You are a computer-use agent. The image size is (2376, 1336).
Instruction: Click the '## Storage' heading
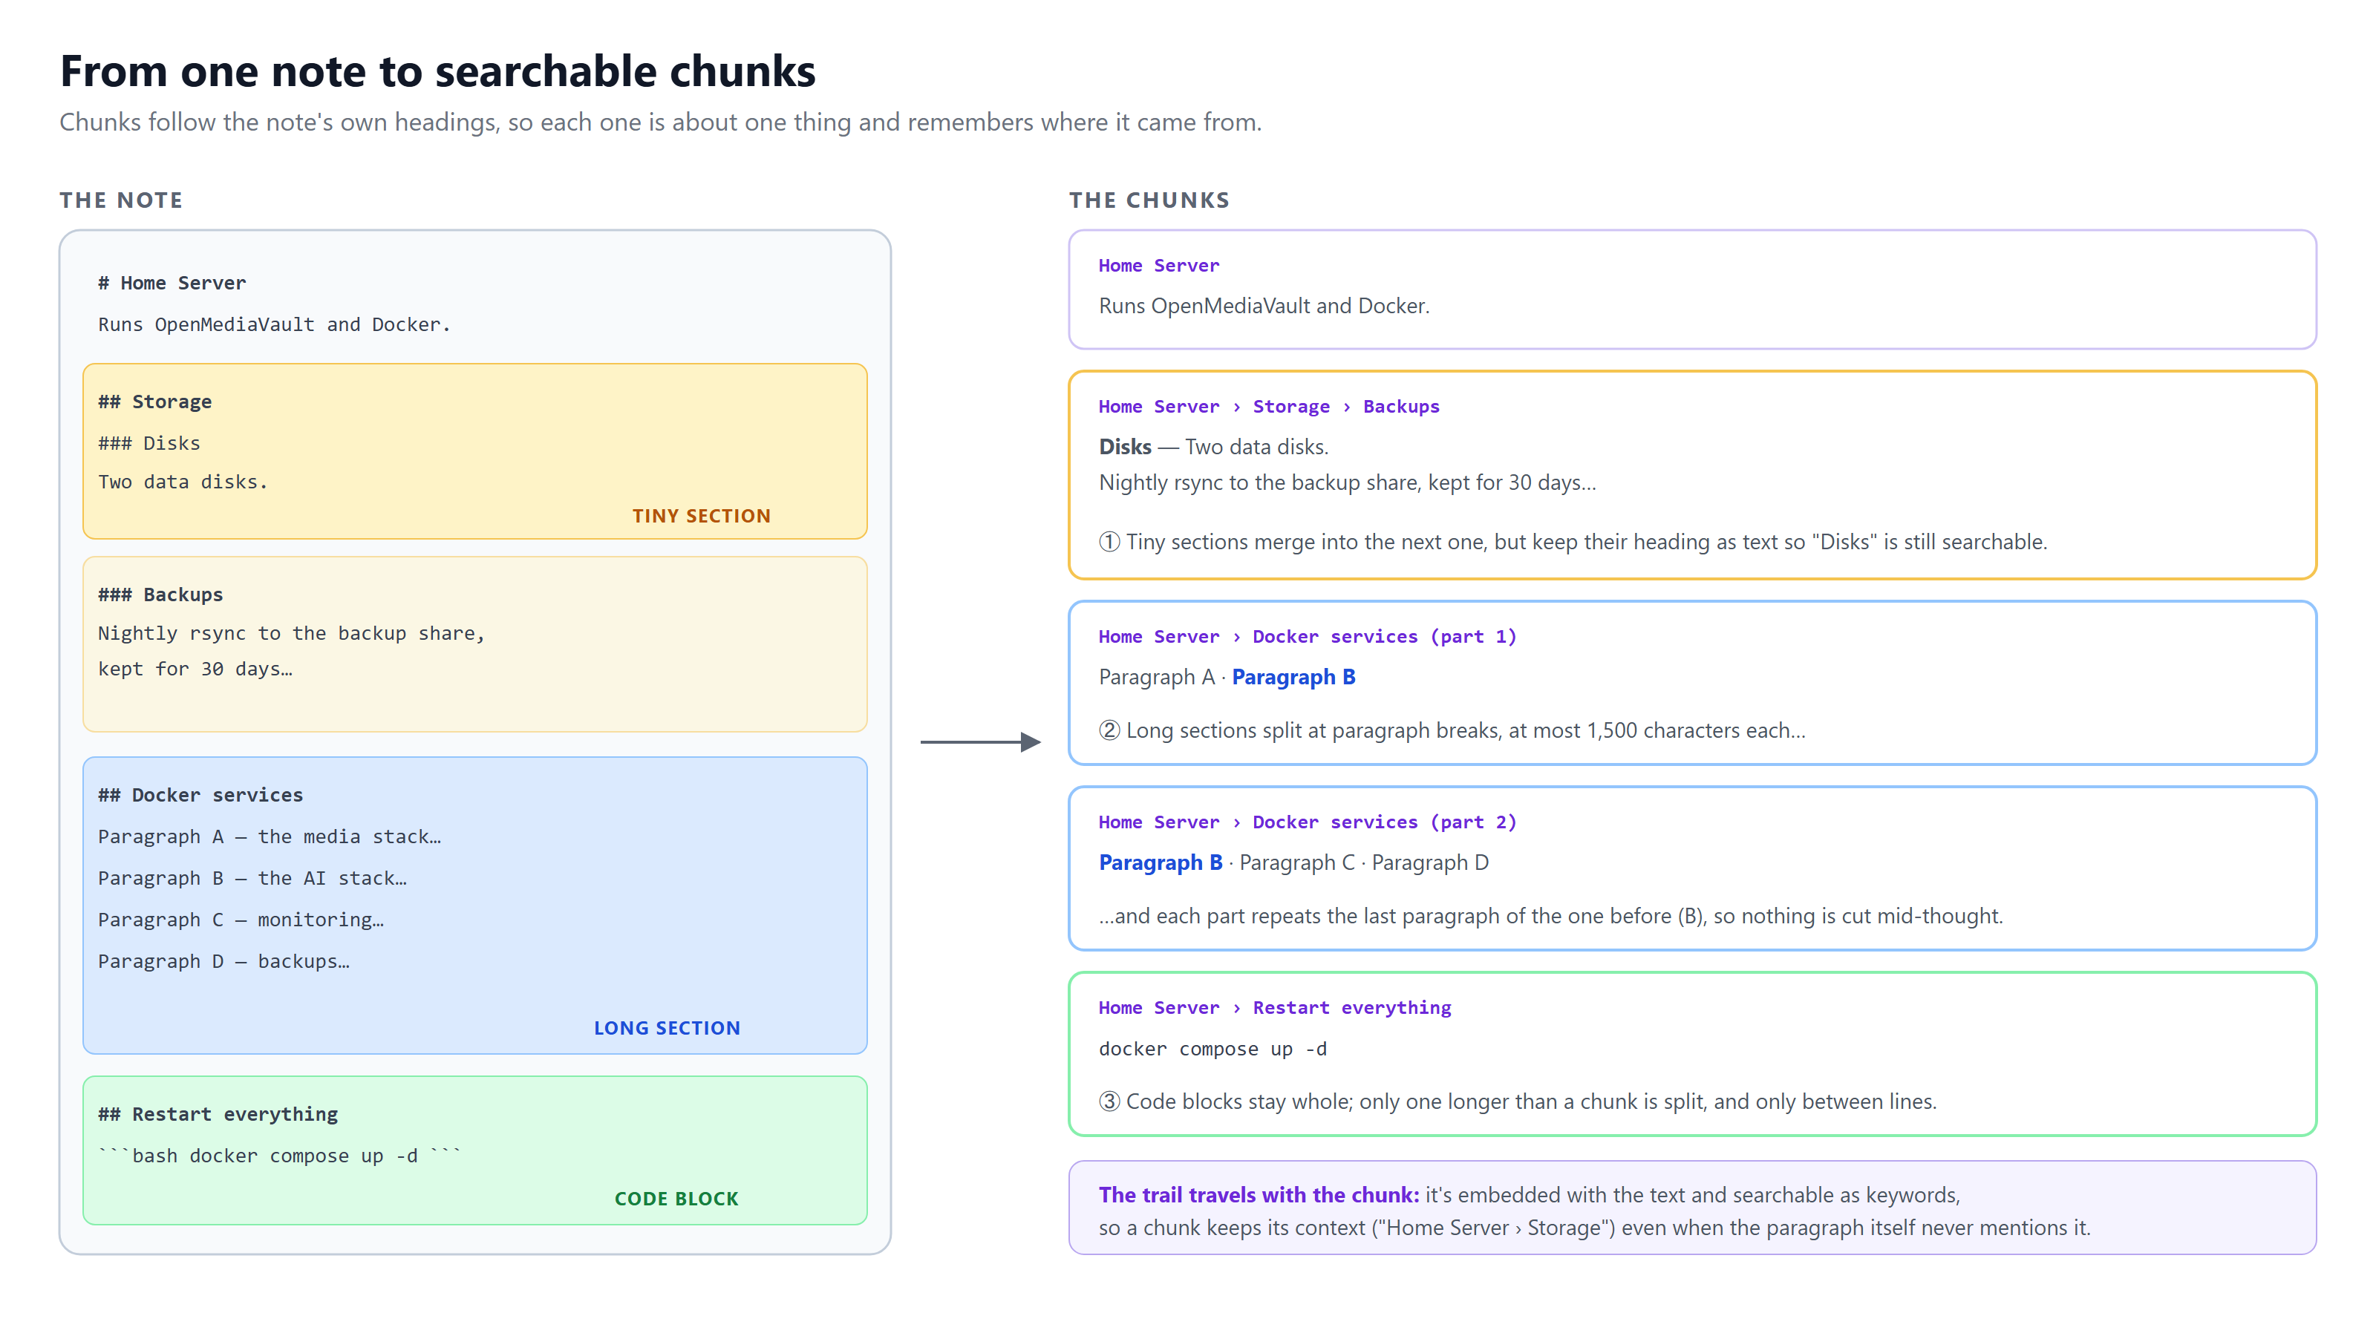(155, 401)
